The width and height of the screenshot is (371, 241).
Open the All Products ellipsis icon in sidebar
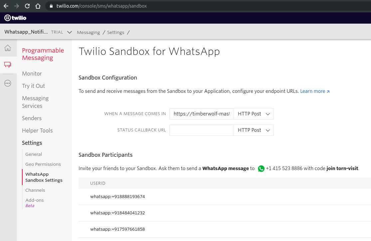(8, 83)
